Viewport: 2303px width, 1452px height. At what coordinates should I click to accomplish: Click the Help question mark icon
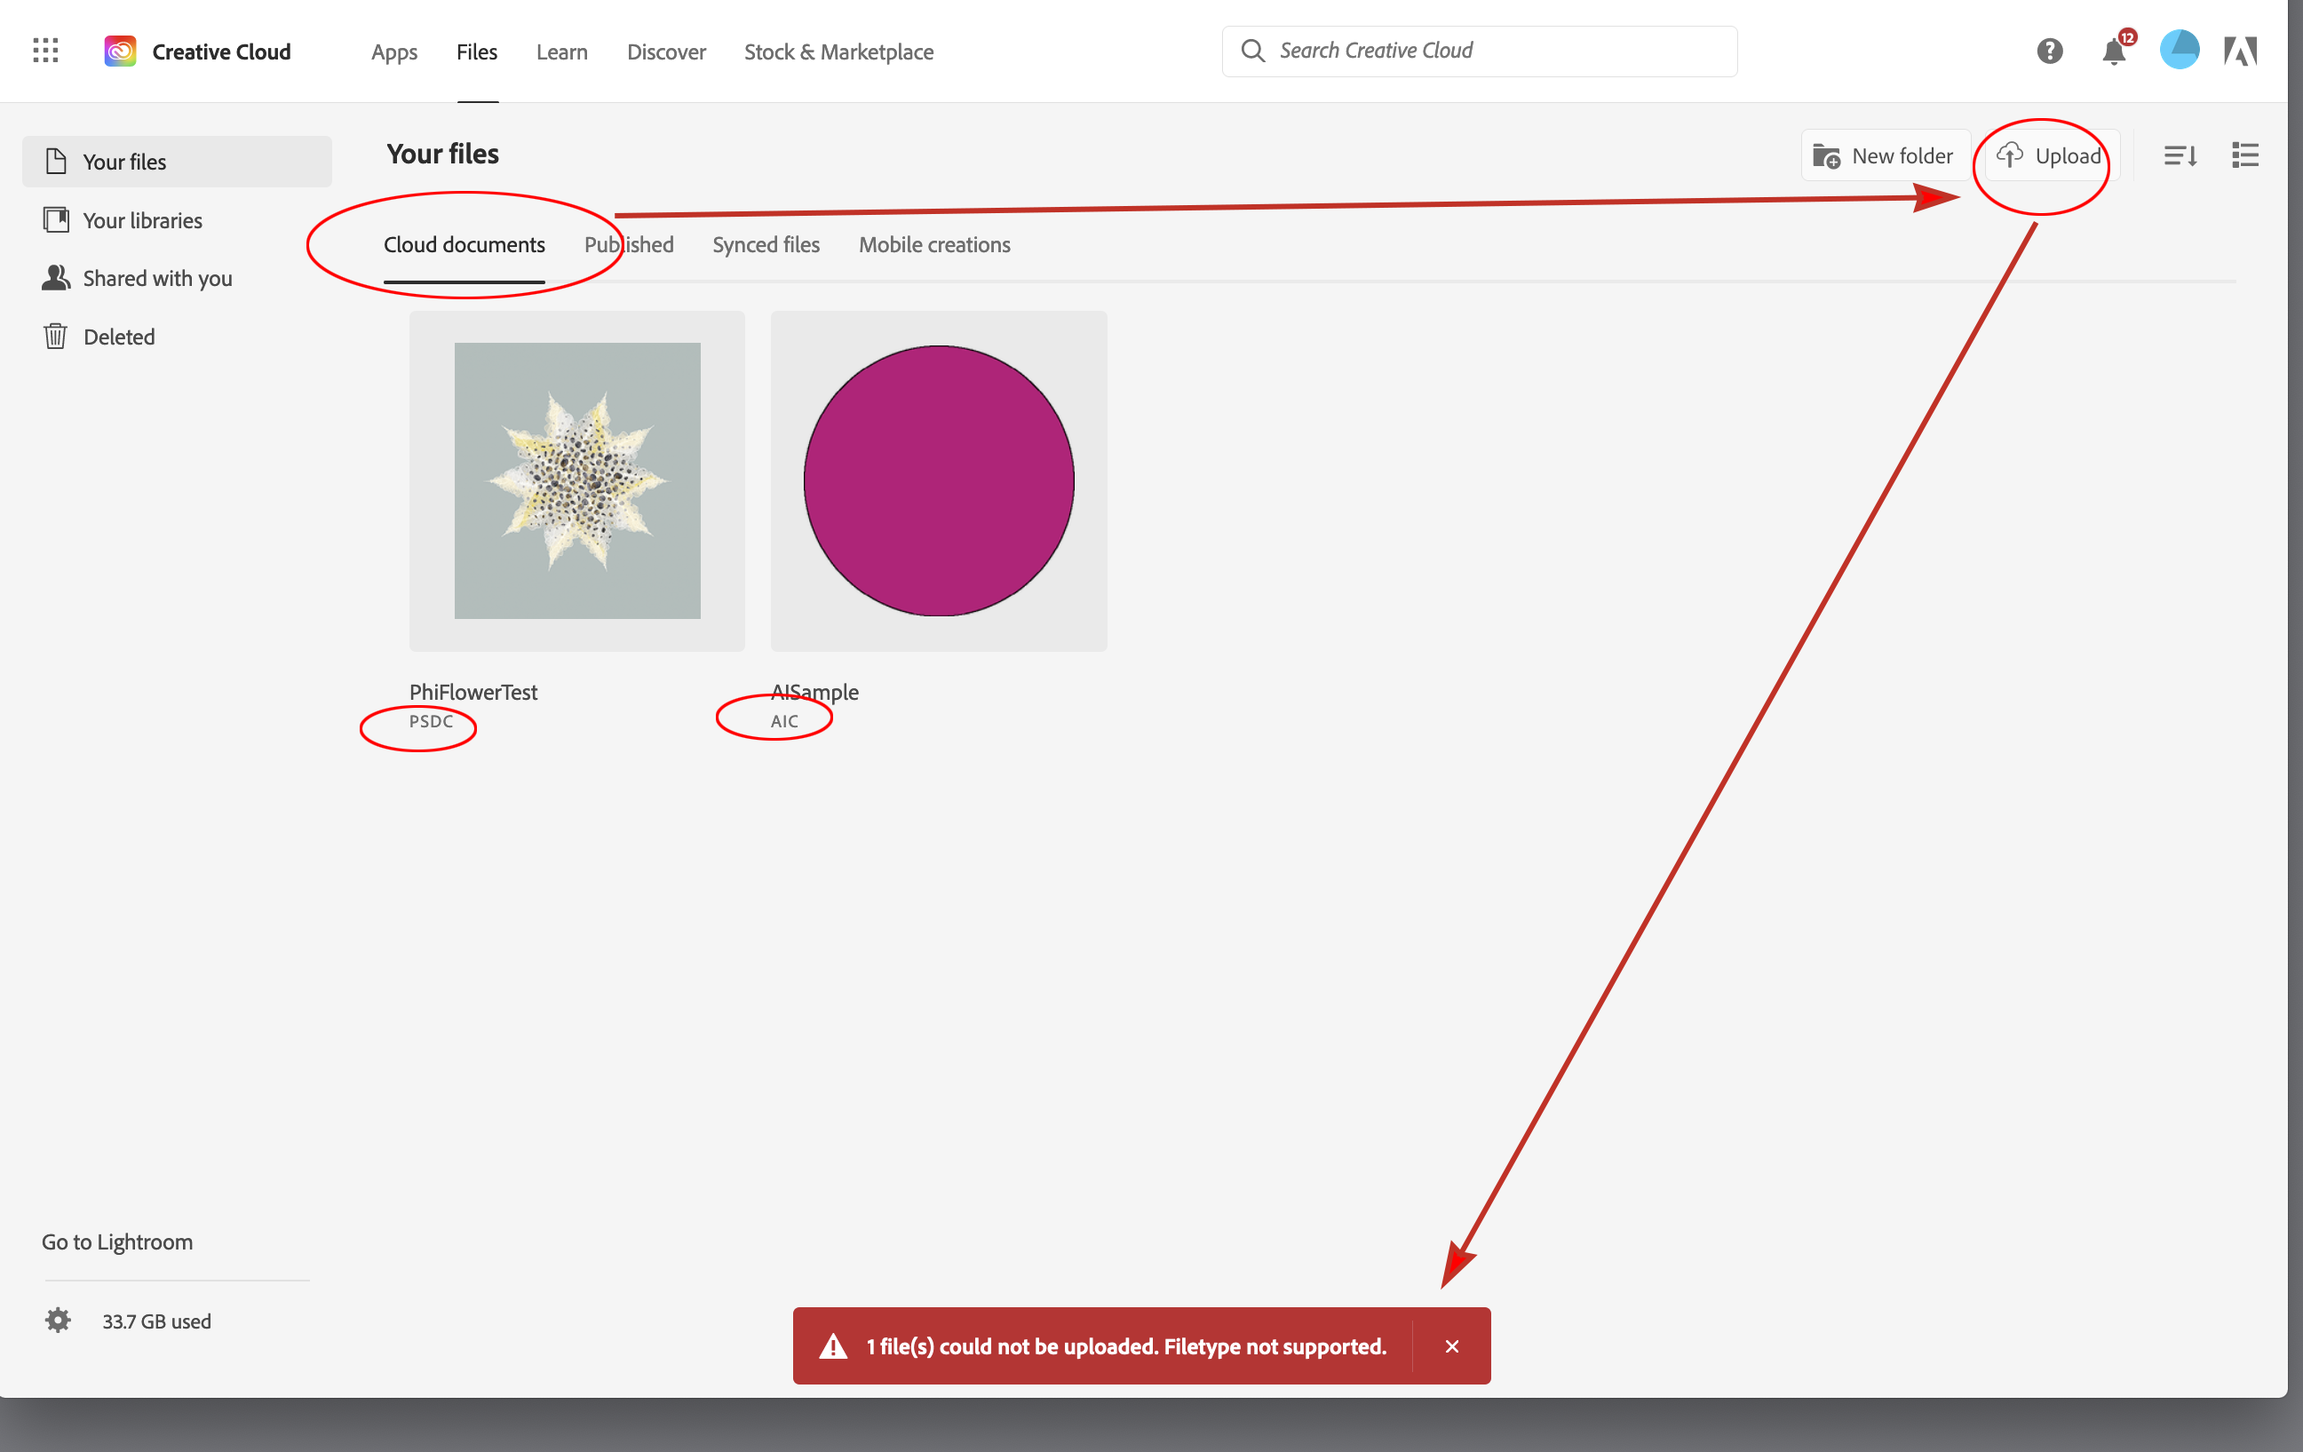pos(2049,51)
